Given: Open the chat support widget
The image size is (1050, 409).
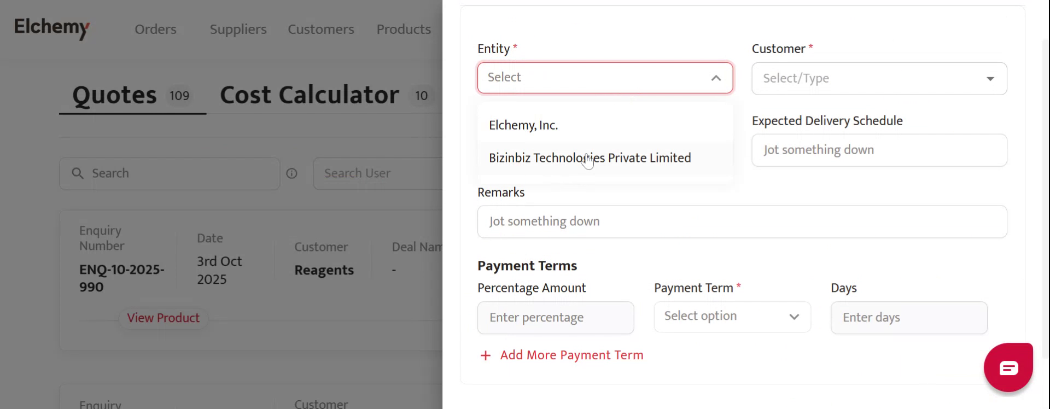Looking at the screenshot, I should (1008, 367).
